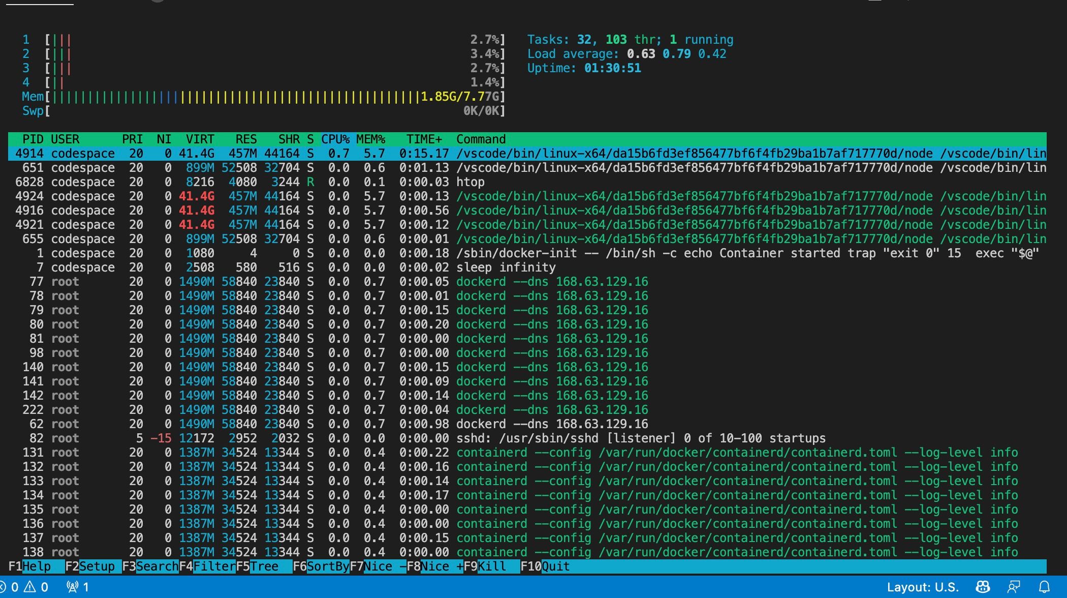Click the feedback/chat icon in status bar

tap(1013, 587)
